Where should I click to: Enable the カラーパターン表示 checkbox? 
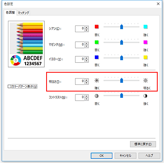tap(9, 87)
